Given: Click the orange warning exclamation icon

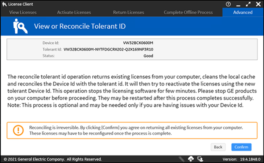Looking at the screenshot, I should point(18,130).
